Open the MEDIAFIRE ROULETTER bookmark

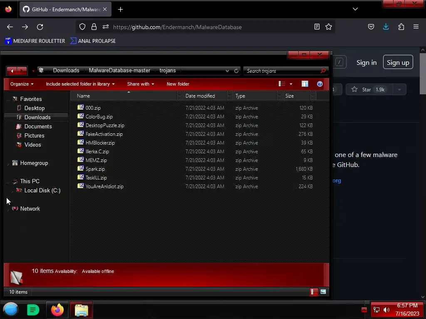click(x=35, y=41)
